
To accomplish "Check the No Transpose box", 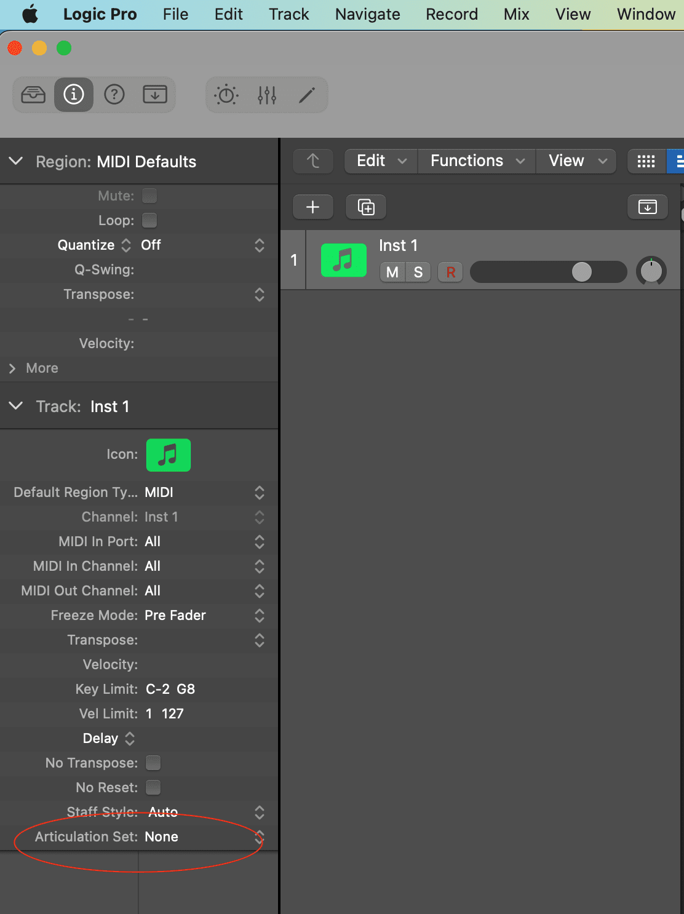I will [153, 763].
